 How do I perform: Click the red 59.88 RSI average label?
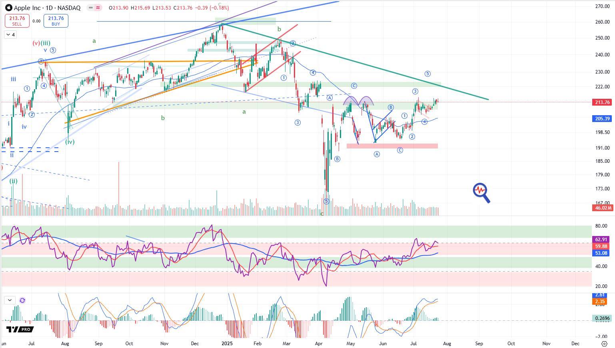[x=602, y=246]
